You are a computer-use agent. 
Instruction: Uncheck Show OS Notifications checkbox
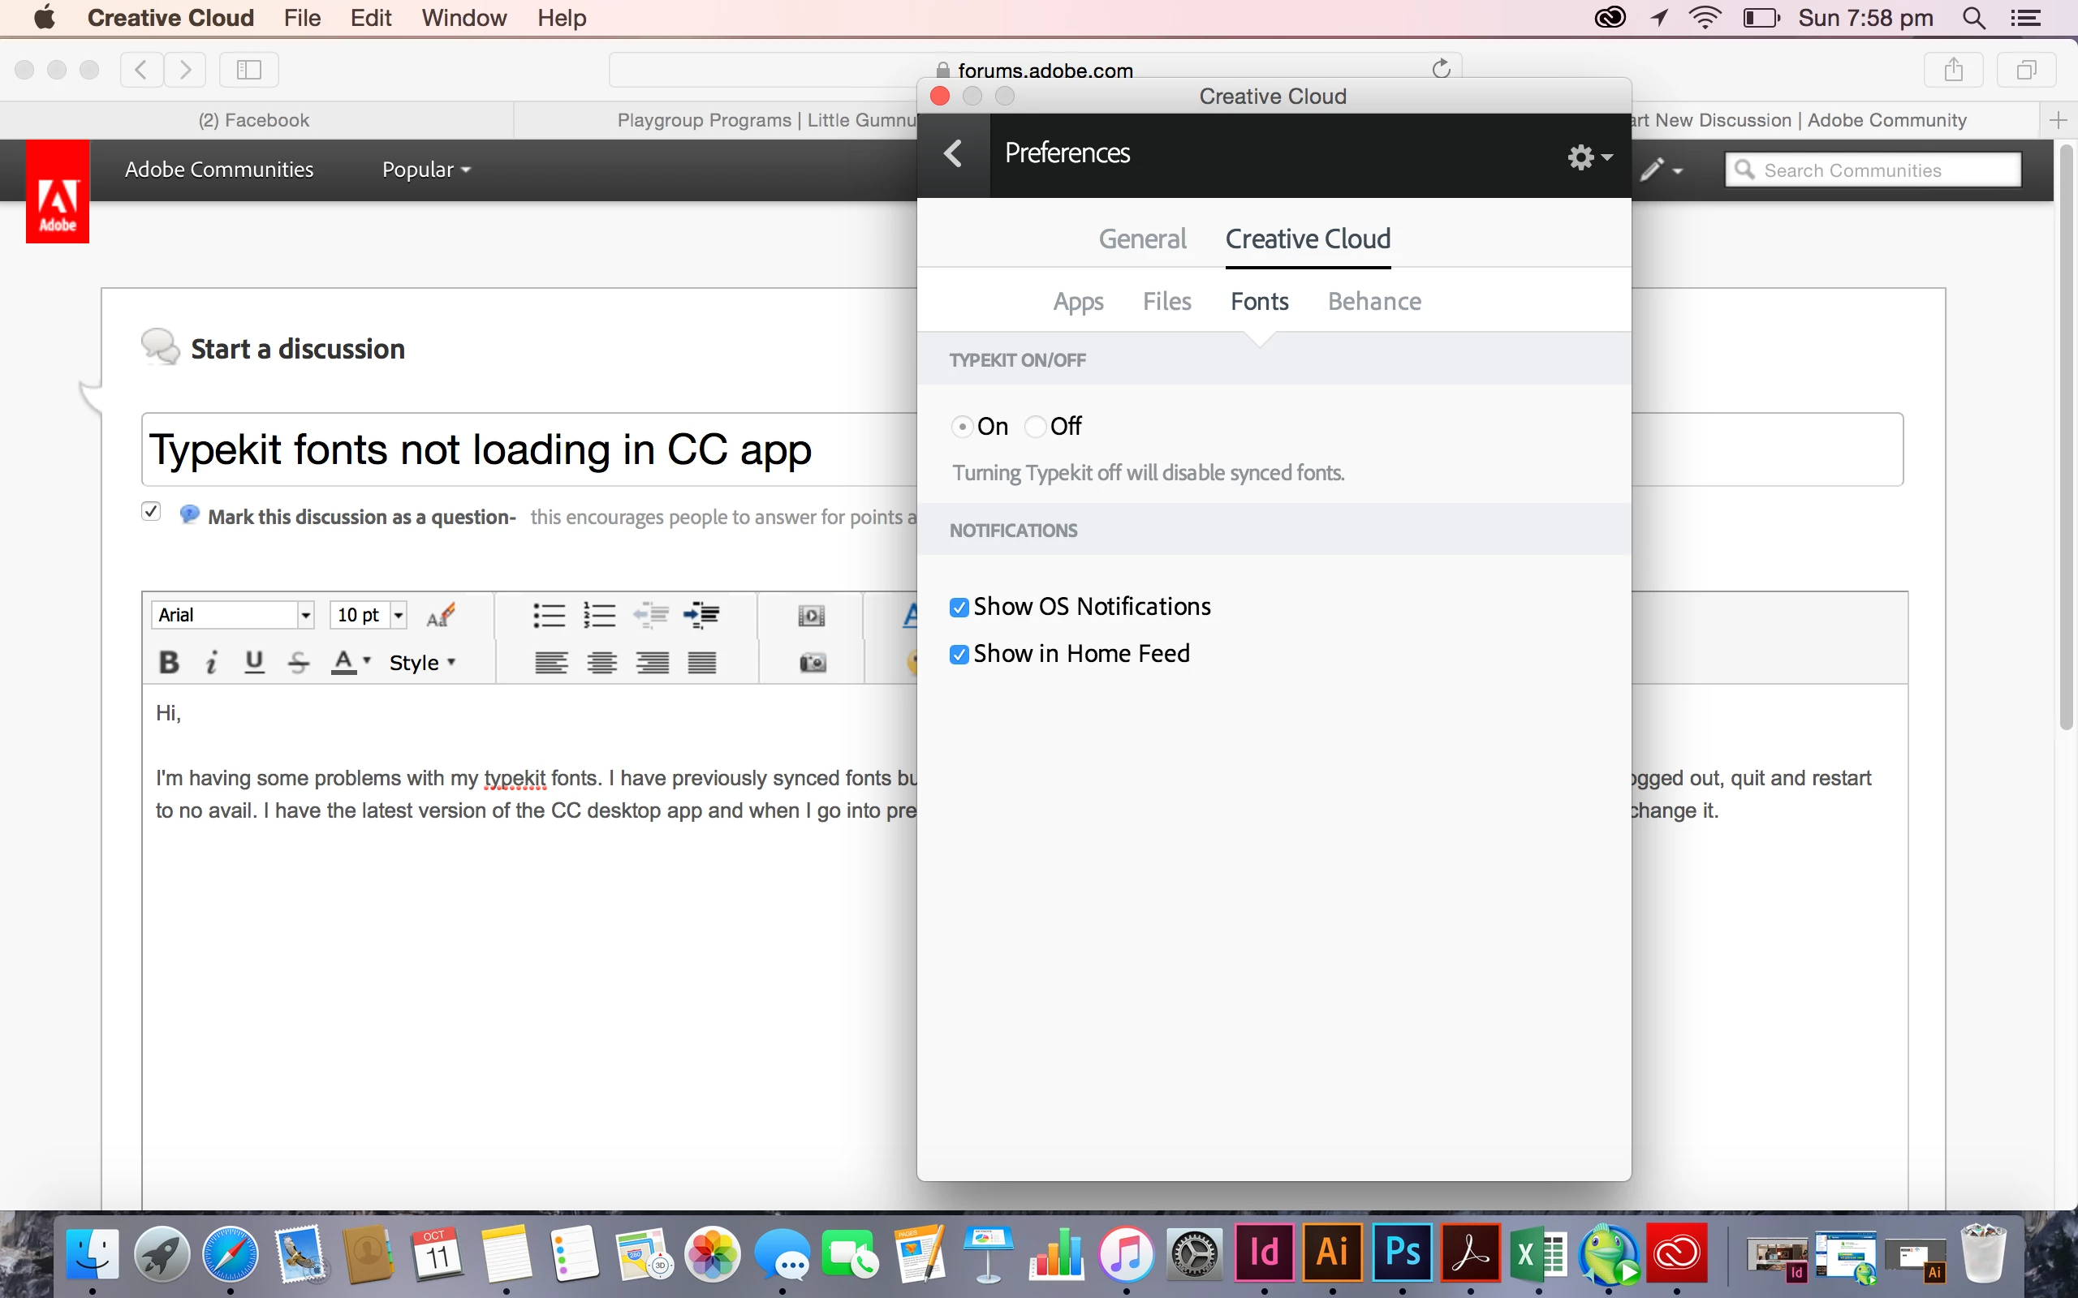click(x=959, y=608)
